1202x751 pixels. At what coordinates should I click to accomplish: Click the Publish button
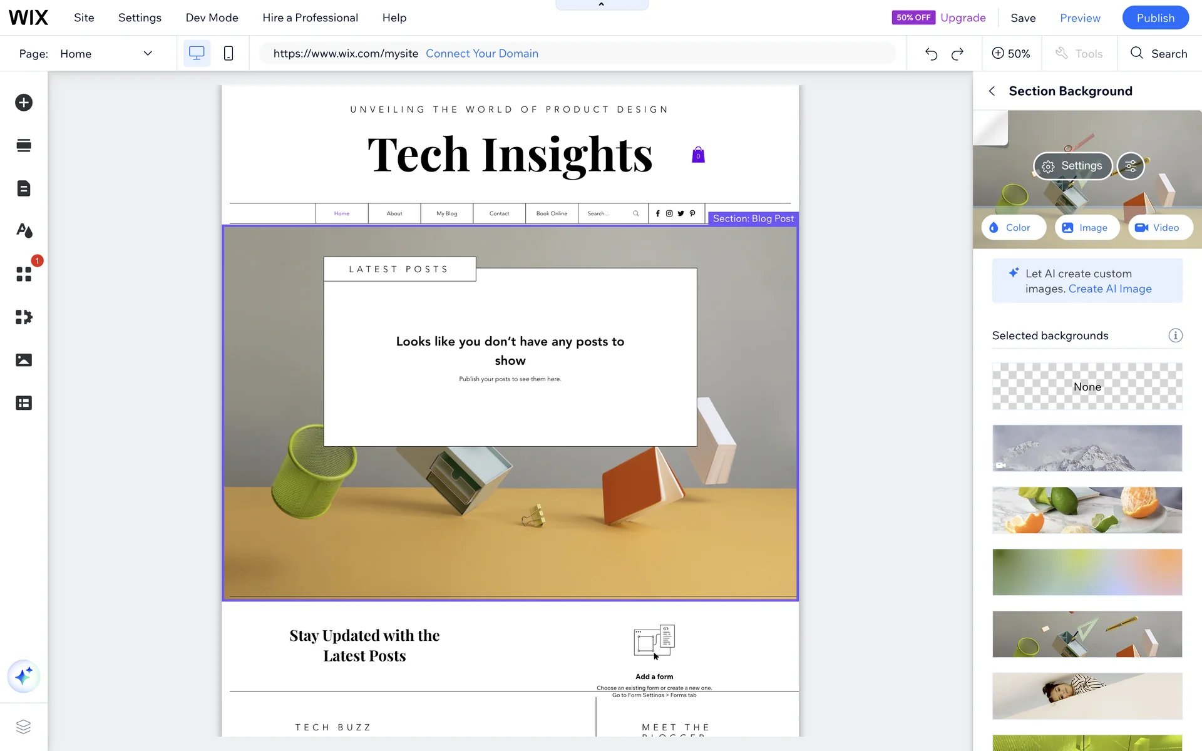(x=1155, y=18)
